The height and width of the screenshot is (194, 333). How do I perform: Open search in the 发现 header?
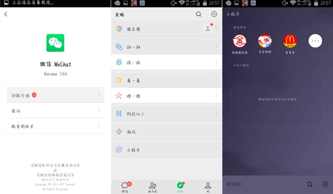(199, 14)
